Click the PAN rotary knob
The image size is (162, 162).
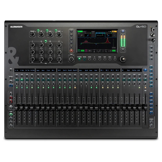71,59
